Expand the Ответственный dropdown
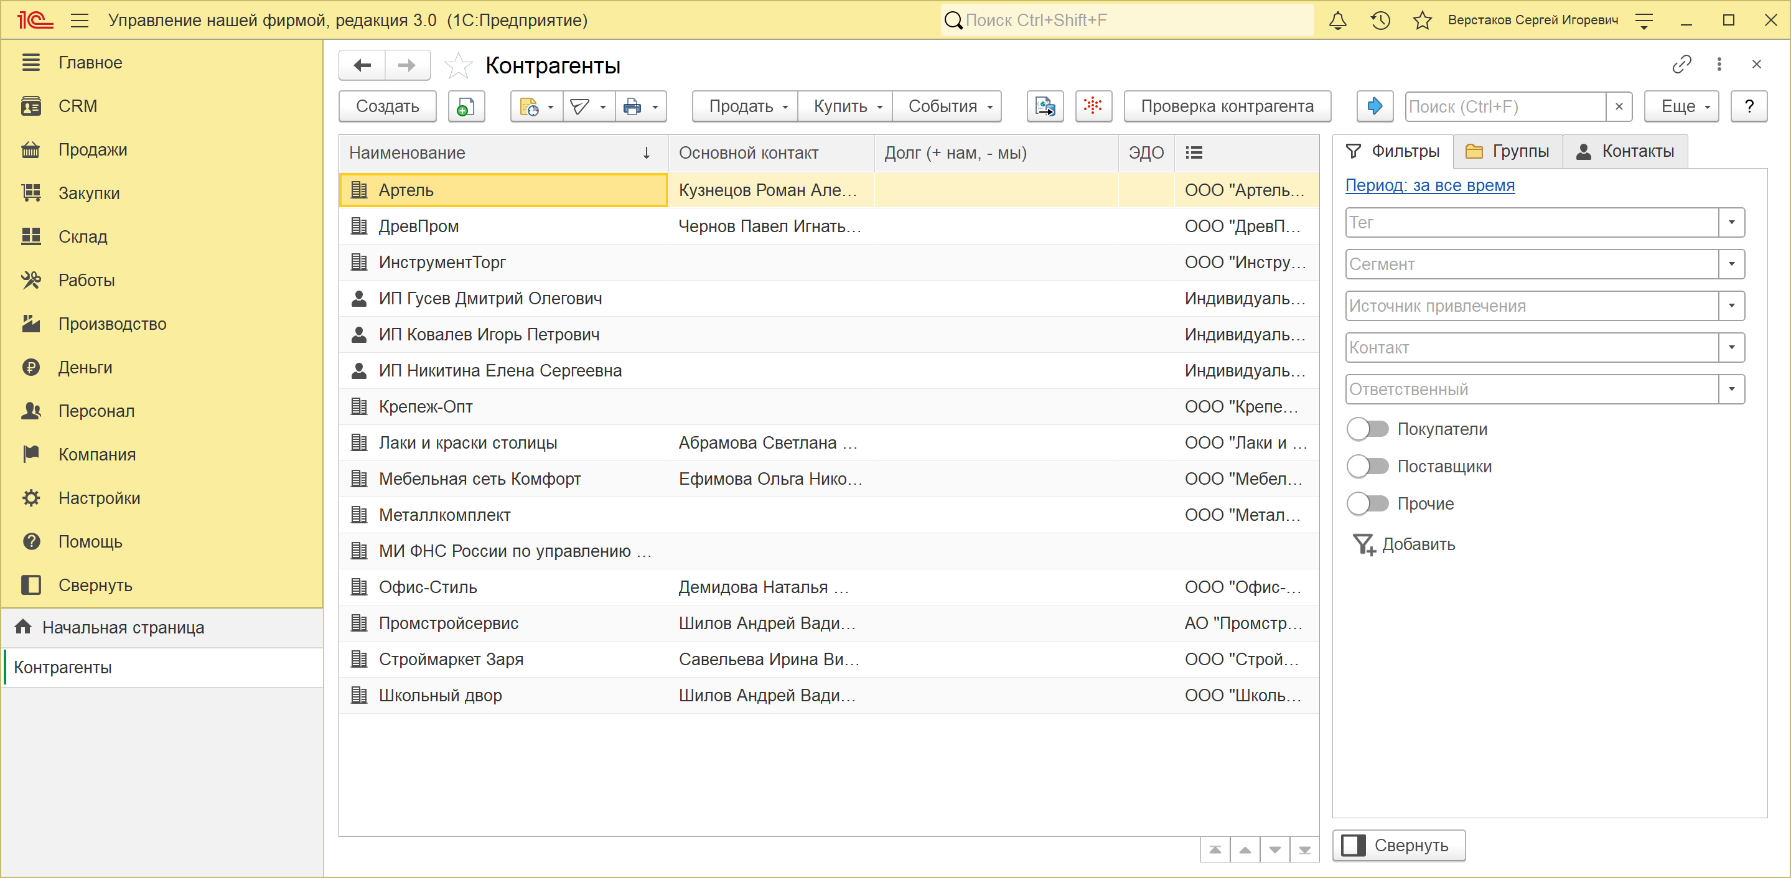Screen dimensions: 1791x878 pos(1732,390)
